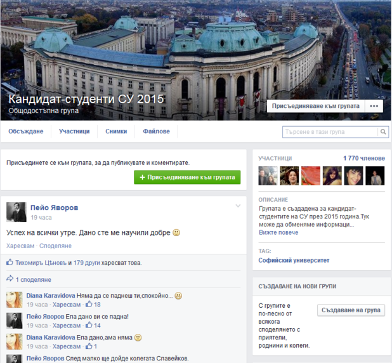Click the thumbs-up icon showing 1 like
Viewport: 392px width, 363px height.
[x=89, y=346]
